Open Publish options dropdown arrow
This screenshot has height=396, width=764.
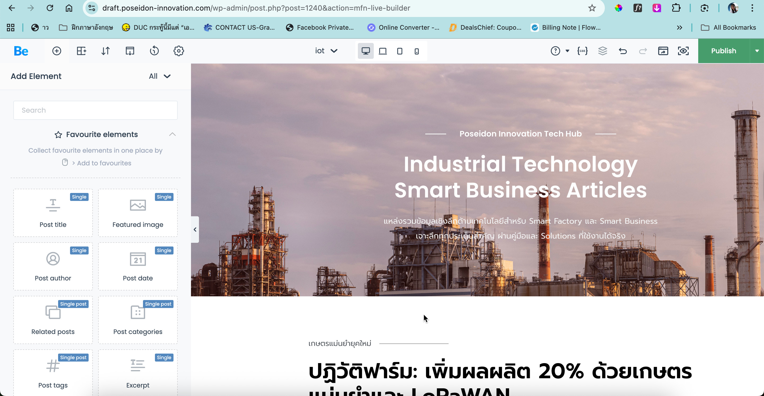coord(757,51)
